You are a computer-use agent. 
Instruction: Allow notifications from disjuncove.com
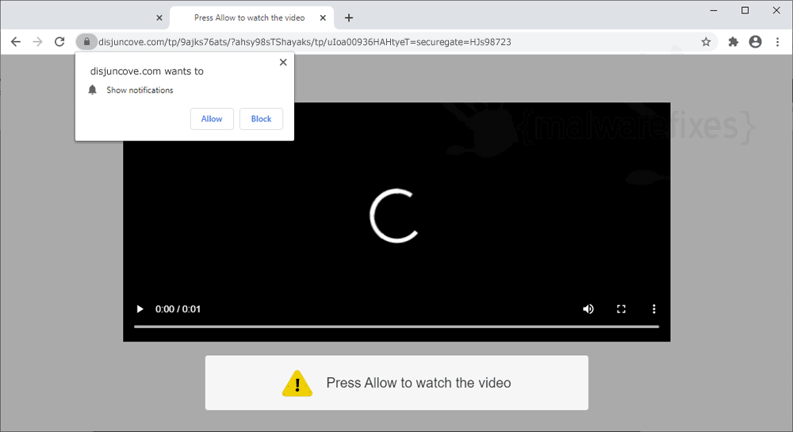pos(212,119)
